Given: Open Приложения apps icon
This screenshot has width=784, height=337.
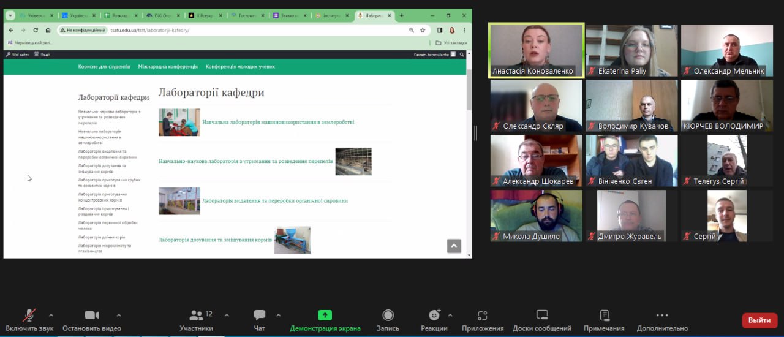Looking at the screenshot, I should click(x=482, y=316).
